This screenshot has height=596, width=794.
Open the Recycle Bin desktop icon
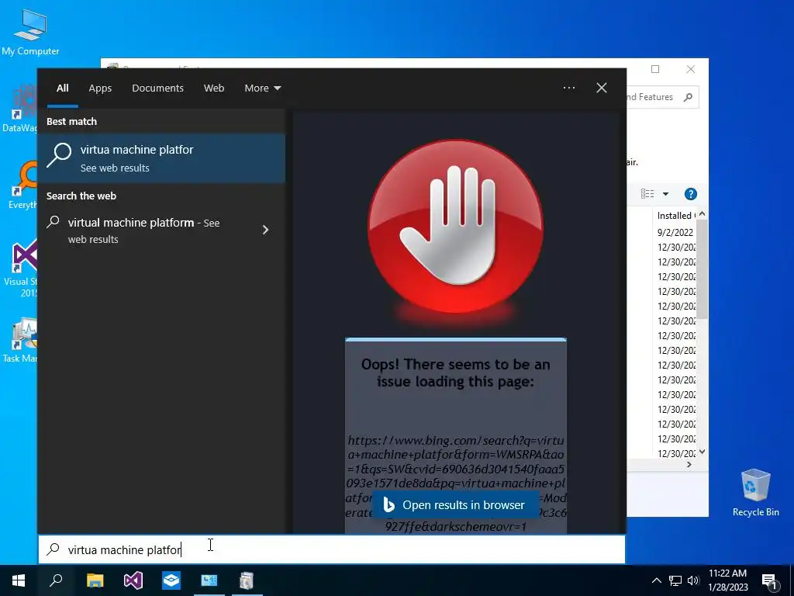tap(755, 492)
